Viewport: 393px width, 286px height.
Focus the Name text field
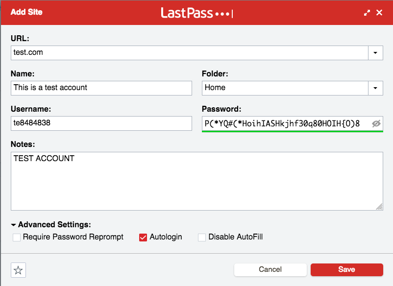coord(101,88)
